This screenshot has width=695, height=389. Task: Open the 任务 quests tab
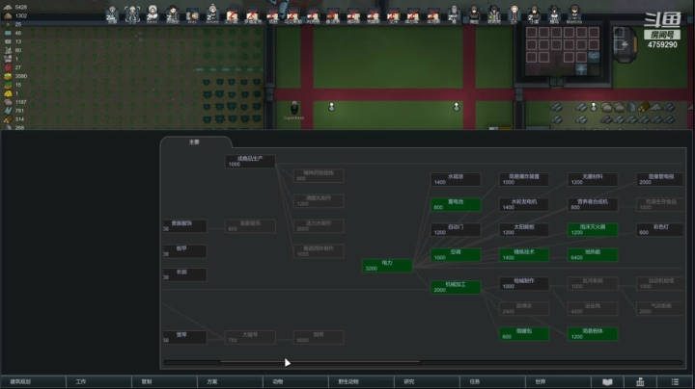(492, 382)
